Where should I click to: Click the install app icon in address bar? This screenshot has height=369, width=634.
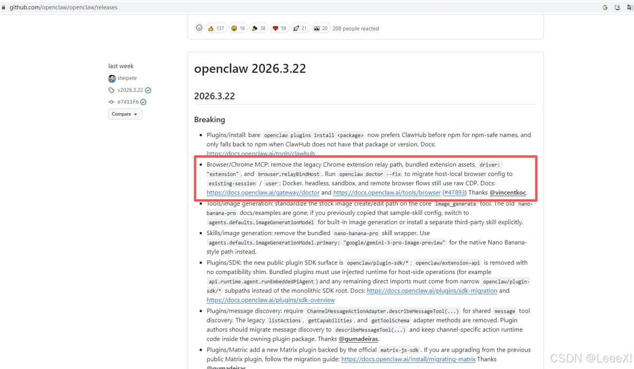618,7
